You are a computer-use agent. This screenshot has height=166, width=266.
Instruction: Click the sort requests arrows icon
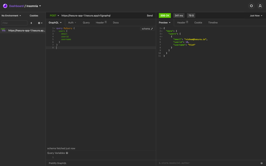click(x=31, y=23)
